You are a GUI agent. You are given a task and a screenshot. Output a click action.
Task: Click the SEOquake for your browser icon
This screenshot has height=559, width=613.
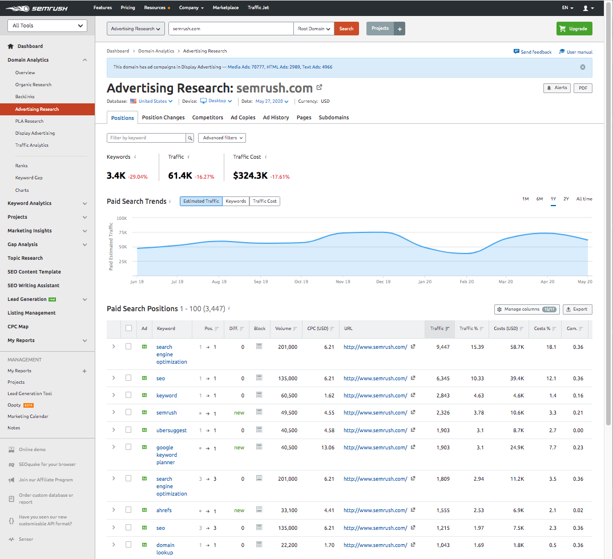11,465
